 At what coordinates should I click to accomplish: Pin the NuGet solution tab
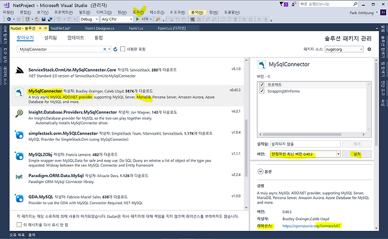(x=40, y=29)
